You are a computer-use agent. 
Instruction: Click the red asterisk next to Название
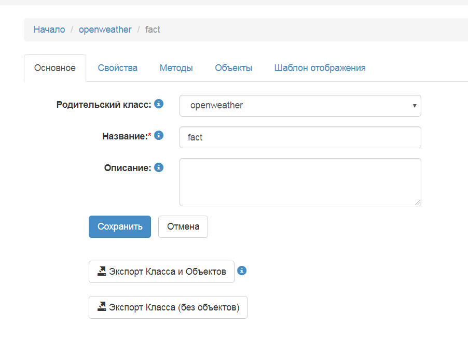tap(150, 135)
